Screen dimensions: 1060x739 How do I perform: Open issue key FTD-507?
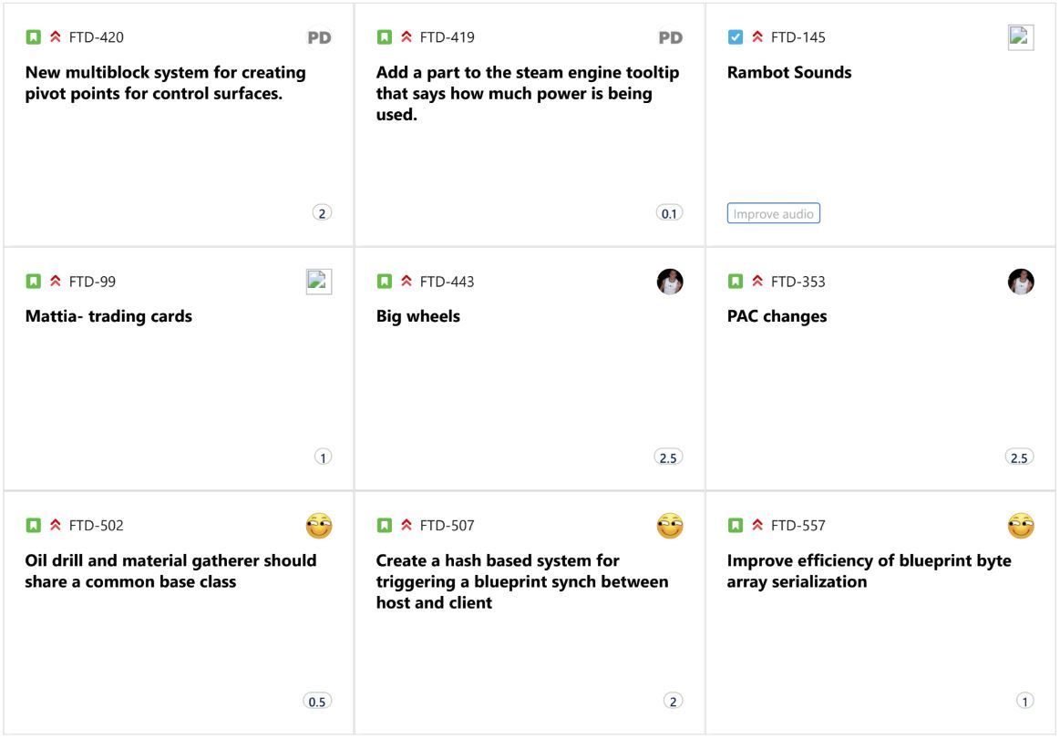447,526
